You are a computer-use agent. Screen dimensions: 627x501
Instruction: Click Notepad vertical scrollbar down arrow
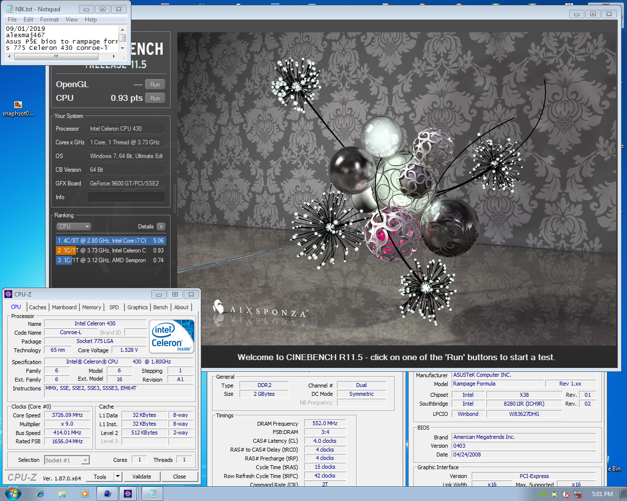pyautogui.click(x=122, y=48)
